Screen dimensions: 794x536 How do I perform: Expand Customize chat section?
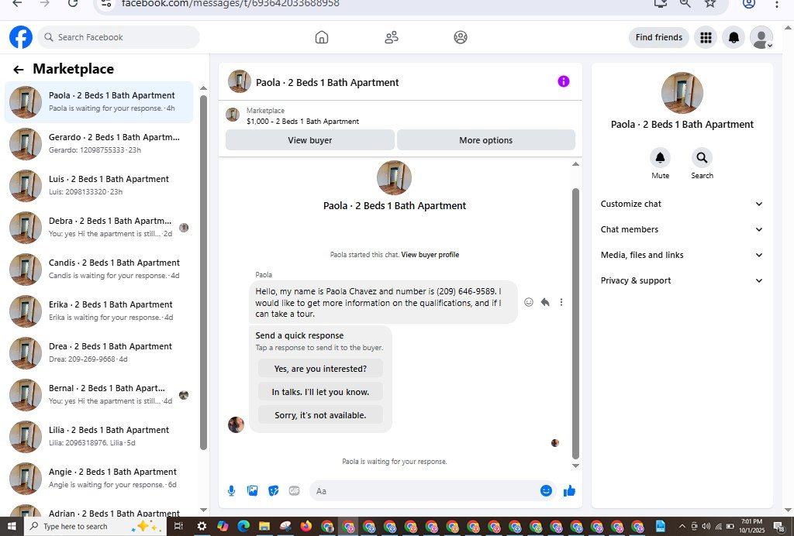682,204
